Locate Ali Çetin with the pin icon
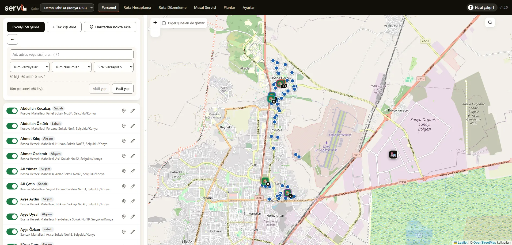This screenshot has height=245, width=512. [x=124, y=186]
